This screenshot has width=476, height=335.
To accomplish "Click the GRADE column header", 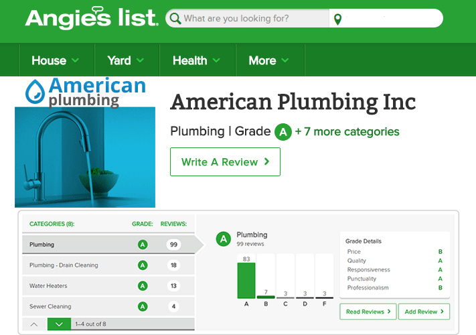I will [143, 224].
